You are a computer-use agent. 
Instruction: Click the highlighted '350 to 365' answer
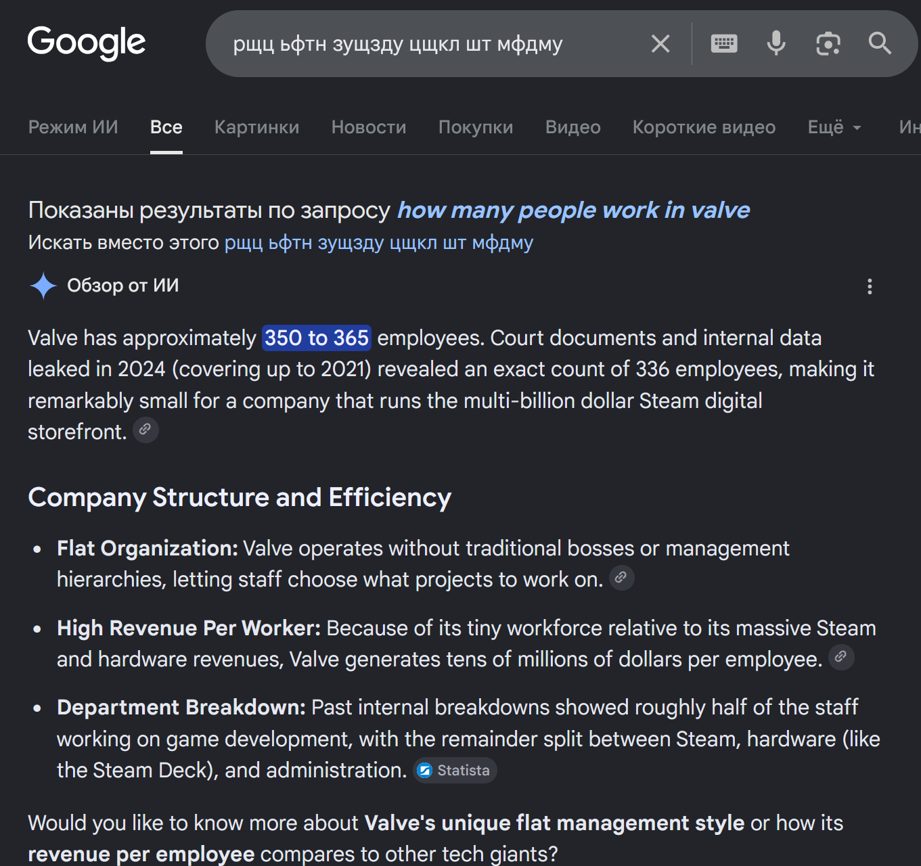point(317,338)
